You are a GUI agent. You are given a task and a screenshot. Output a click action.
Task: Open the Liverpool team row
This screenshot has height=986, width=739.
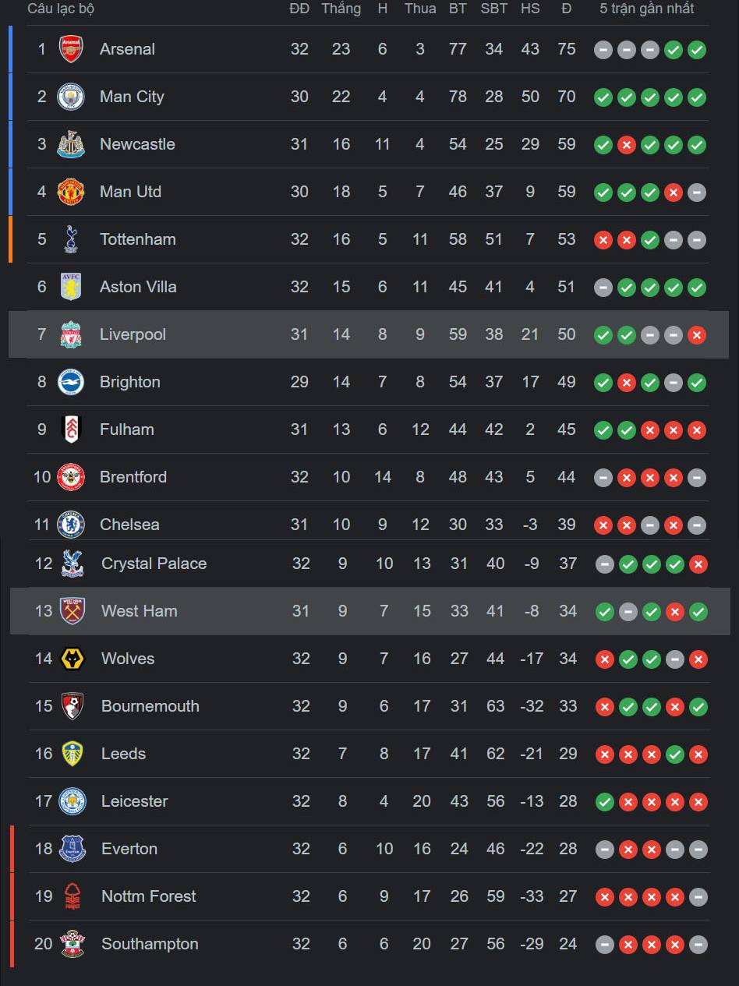tap(369, 334)
